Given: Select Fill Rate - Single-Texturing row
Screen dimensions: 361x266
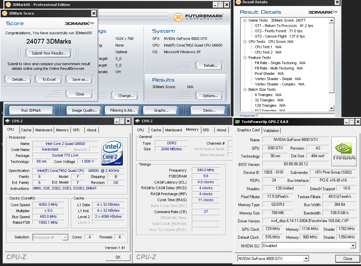Looking at the screenshot, I should click(280, 63).
